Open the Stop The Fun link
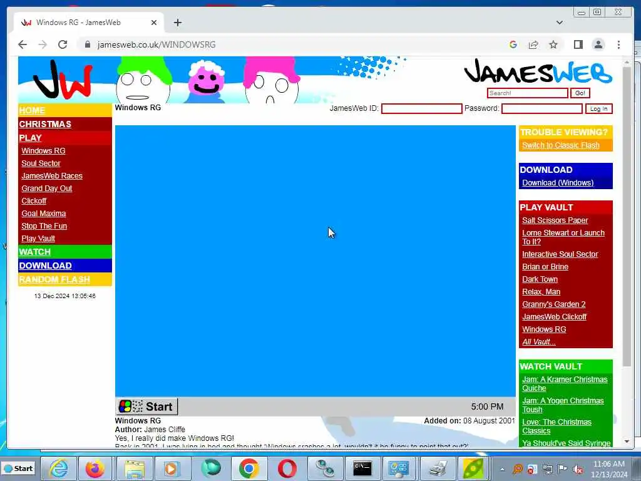 (x=44, y=225)
